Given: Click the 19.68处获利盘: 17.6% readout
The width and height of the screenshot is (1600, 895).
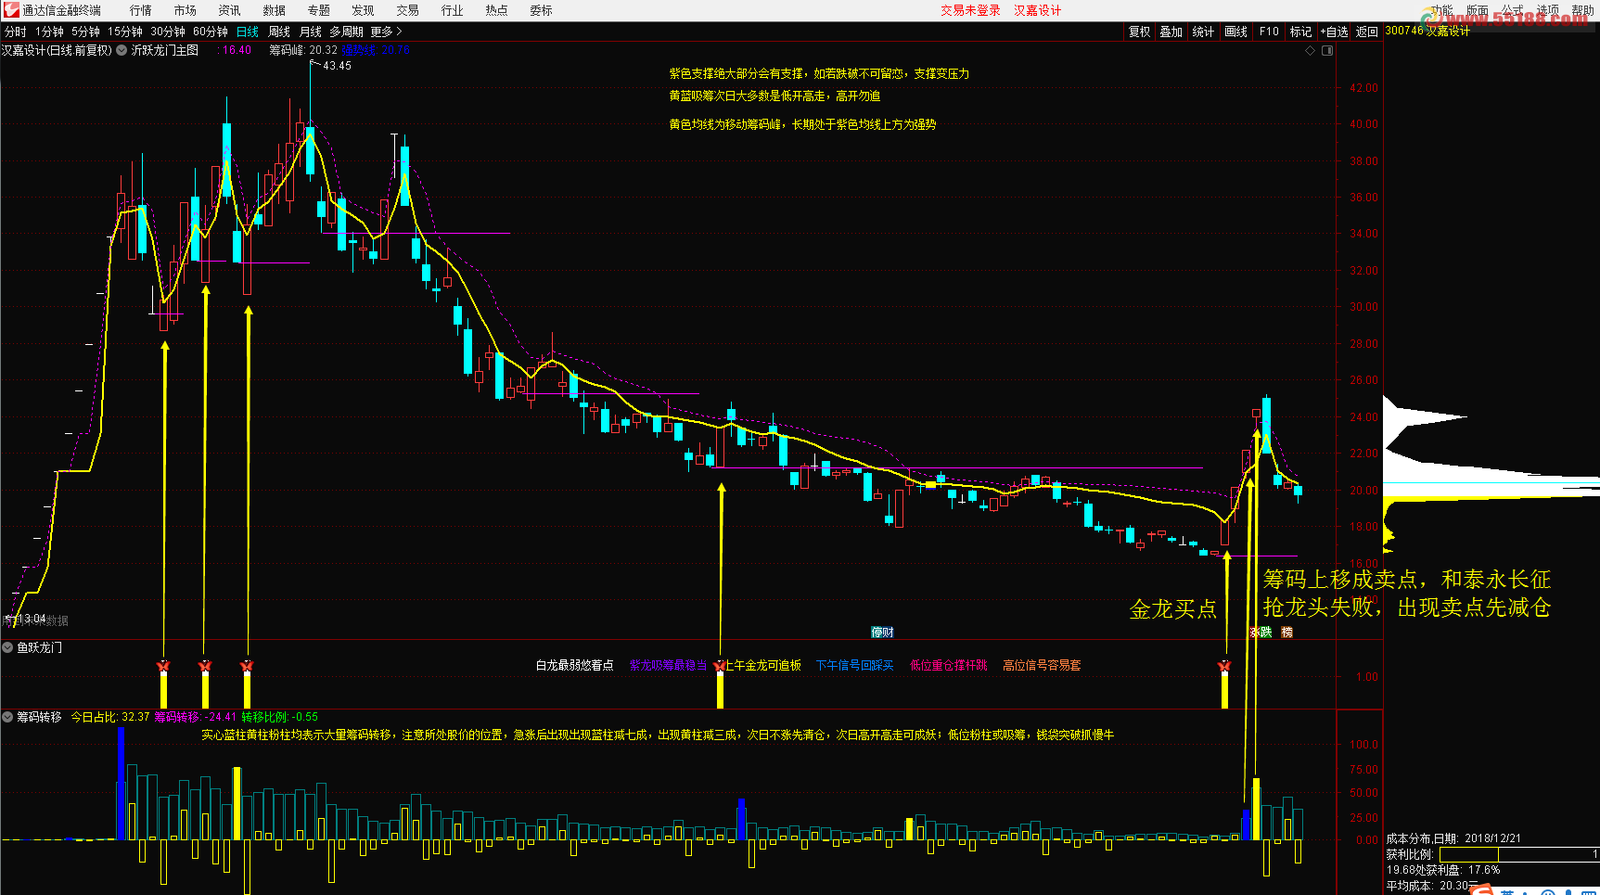Looking at the screenshot, I should click(1443, 870).
